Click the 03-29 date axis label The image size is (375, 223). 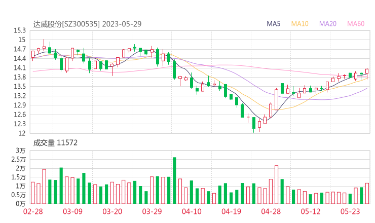pos(152,211)
